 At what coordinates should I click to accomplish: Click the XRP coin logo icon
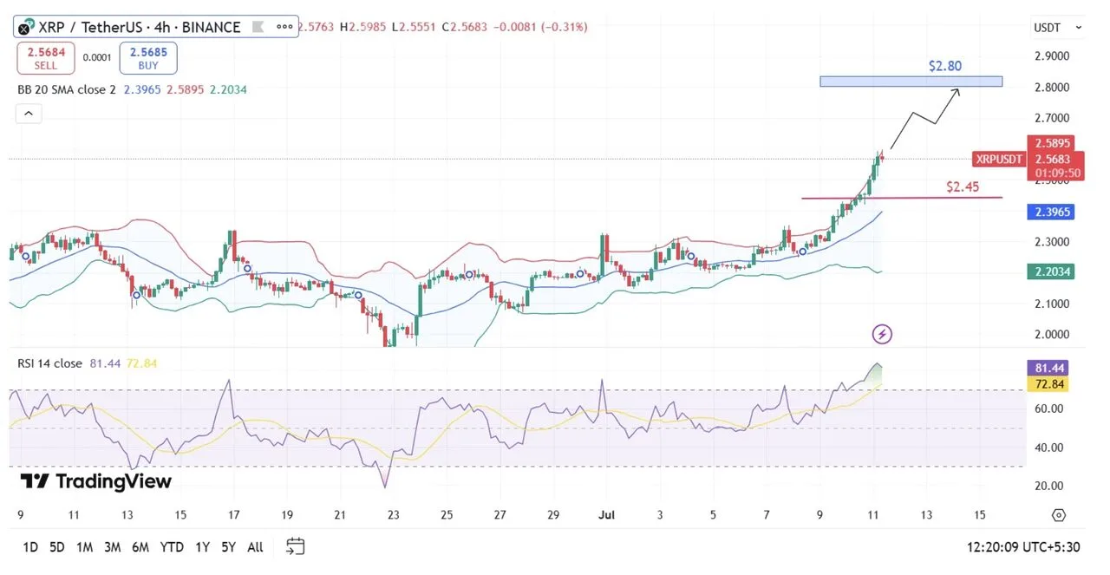pyautogui.click(x=26, y=27)
